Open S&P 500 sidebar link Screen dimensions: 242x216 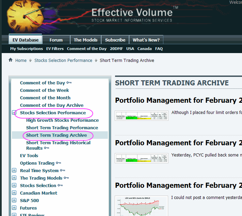pos(30,200)
